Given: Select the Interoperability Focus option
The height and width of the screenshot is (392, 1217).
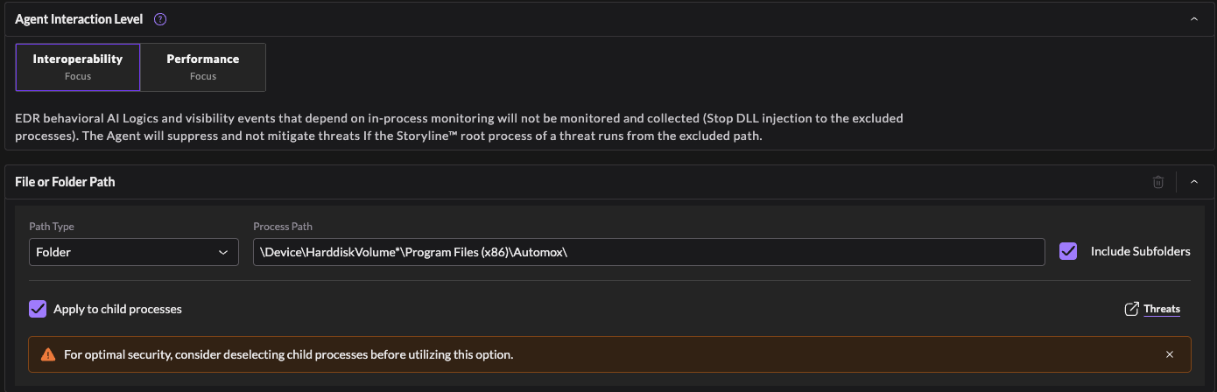Looking at the screenshot, I should pyautogui.click(x=78, y=67).
